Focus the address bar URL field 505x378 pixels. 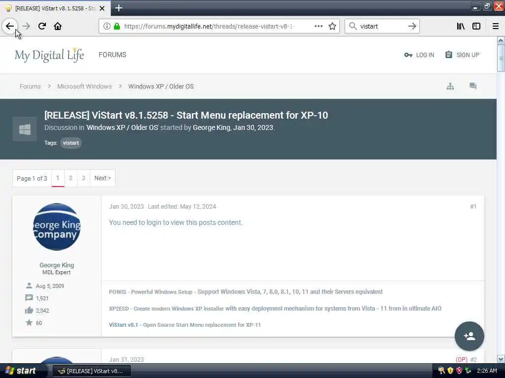(x=209, y=26)
